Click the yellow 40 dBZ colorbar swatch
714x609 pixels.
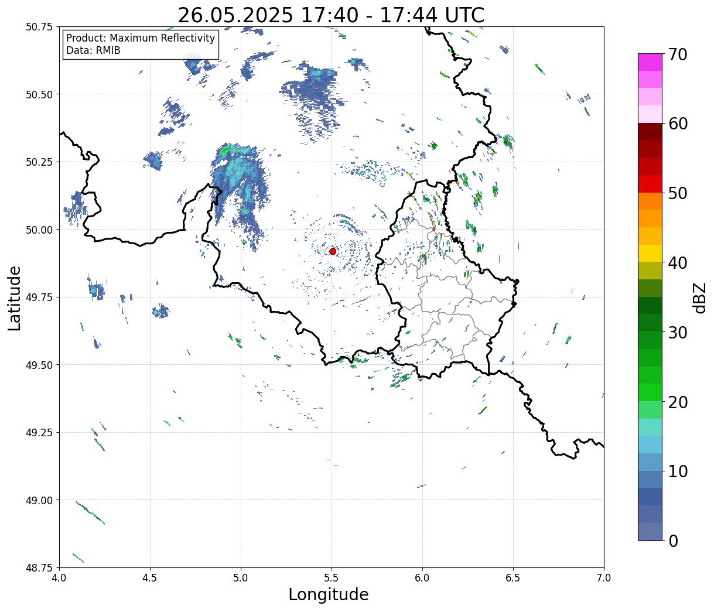click(650, 253)
